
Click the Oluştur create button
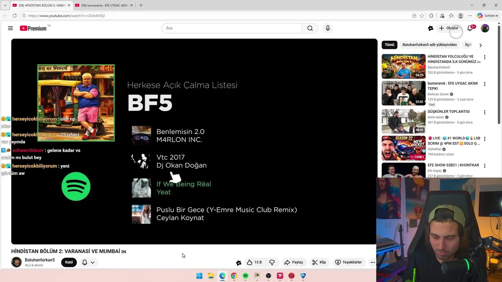pos(448,28)
